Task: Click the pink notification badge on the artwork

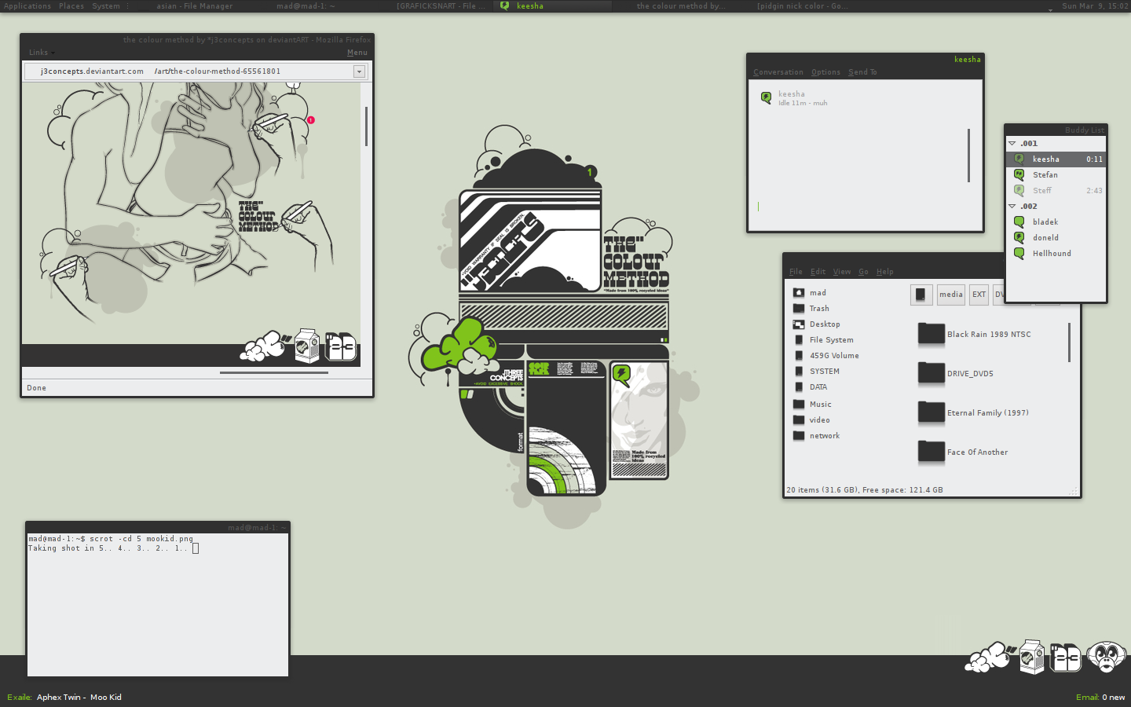Action: [311, 120]
